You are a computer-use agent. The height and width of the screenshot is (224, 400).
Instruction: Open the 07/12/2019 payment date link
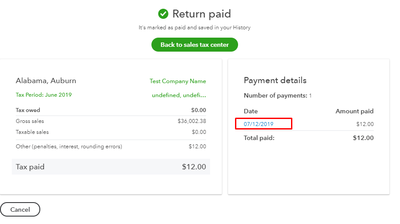pos(259,124)
